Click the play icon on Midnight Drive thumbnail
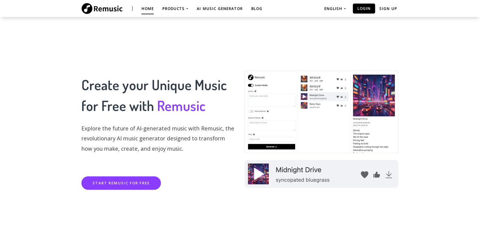This screenshot has height=250, width=480. pyautogui.click(x=304, y=96)
